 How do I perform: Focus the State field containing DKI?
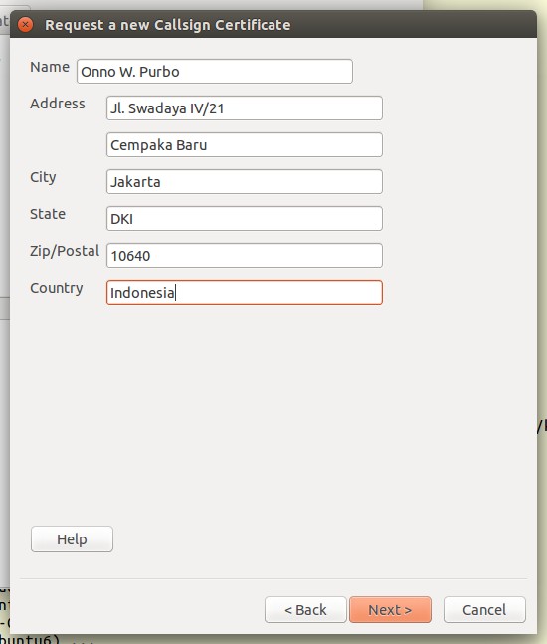(x=245, y=219)
